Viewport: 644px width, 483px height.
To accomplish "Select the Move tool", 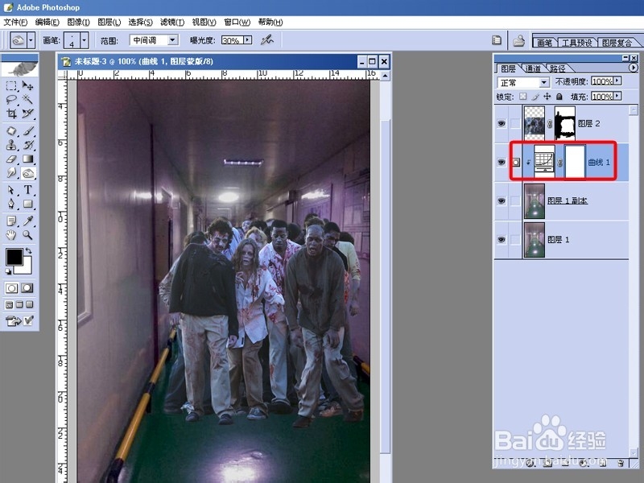I will (27, 86).
